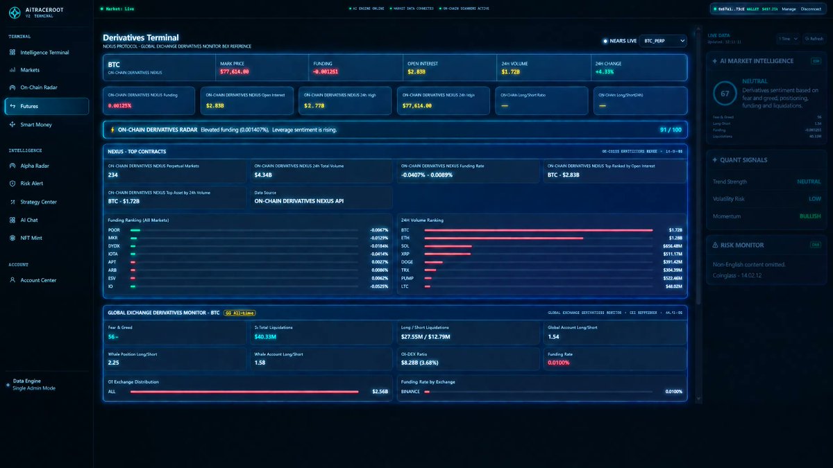Open the Intelligence Terminal page
833x468 pixels.
click(x=46, y=53)
